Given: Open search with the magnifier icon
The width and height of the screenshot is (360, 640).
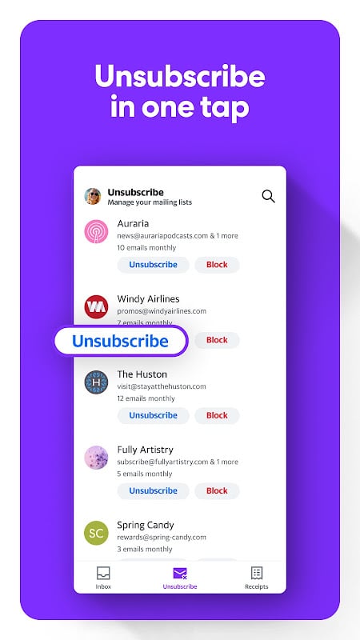Looking at the screenshot, I should click(x=268, y=196).
